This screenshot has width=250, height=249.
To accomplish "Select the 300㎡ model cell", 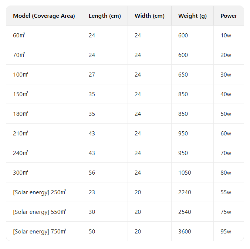I will pyautogui.click(x=20, y=173).
